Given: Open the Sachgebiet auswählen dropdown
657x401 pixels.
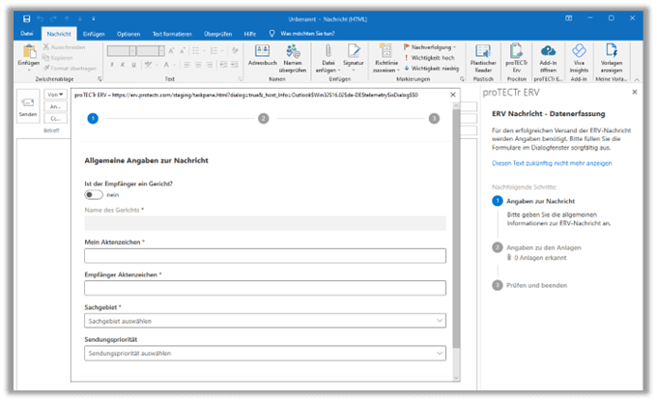Looking at the screenshot, I should point(265,321).
